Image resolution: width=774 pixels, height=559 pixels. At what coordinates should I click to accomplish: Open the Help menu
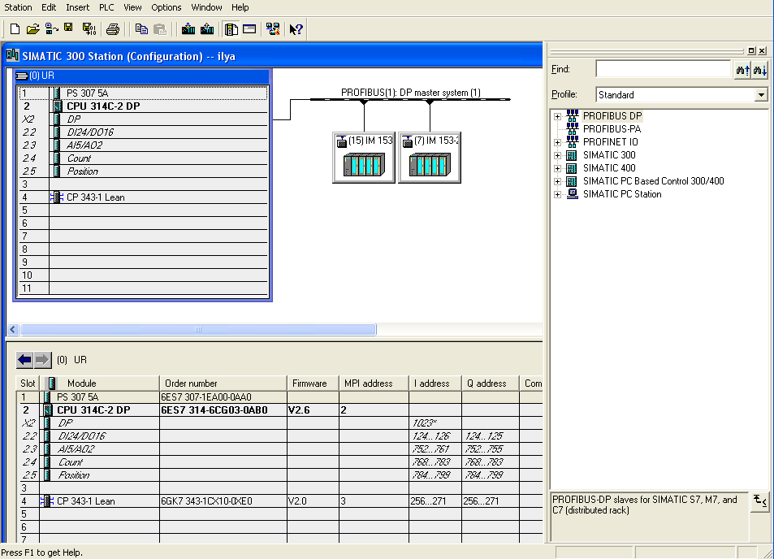click(x=240, y=7)
